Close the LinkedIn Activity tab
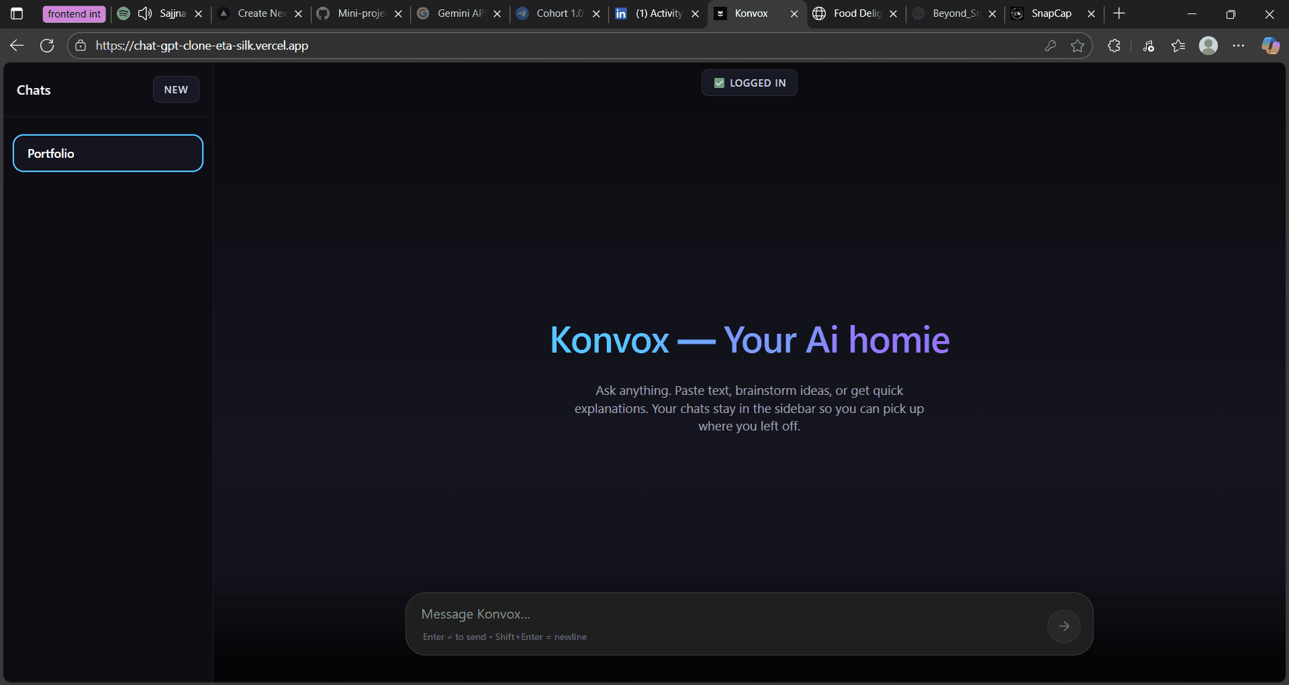The width and height of the screenshot is (1289, 685). coord(696,13)
